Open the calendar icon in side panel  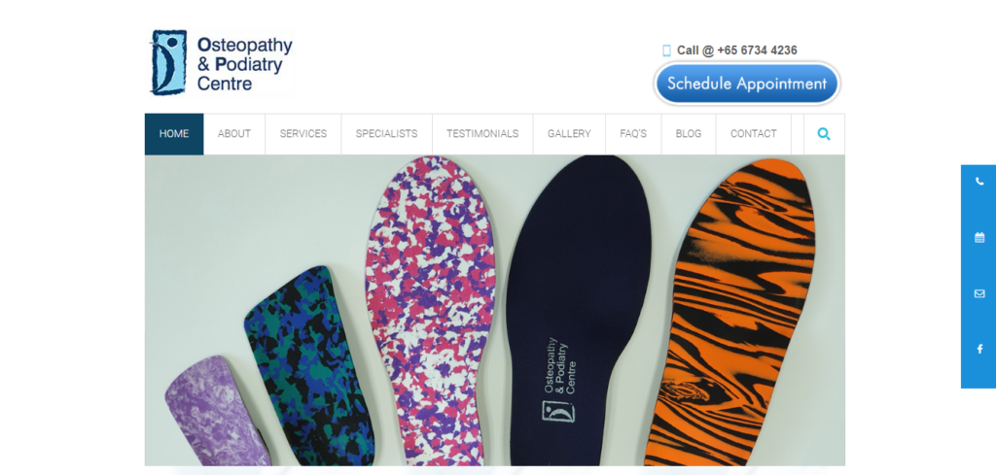[978, 237]
